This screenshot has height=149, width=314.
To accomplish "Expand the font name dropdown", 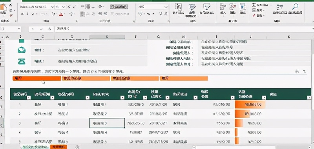I will tap(52, 7).
